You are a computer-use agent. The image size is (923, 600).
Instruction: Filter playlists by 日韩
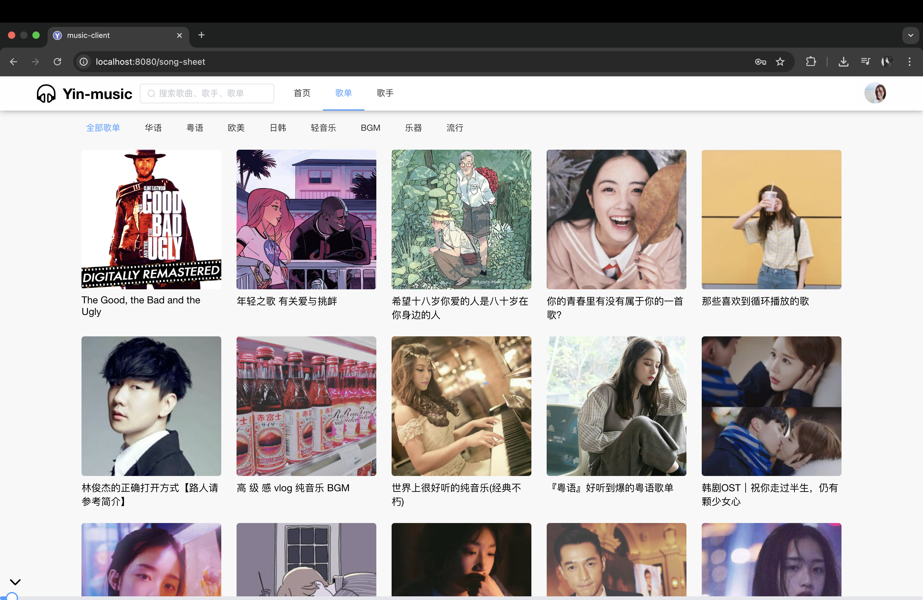278,128
